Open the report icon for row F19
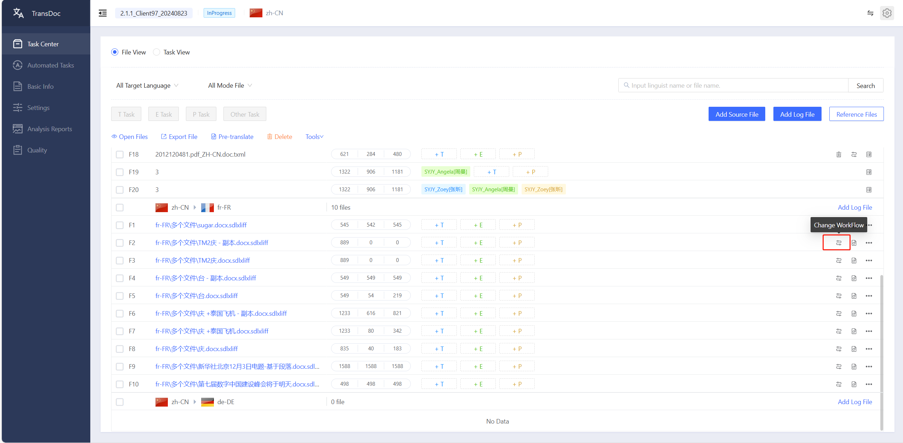The image size is (903, 443). point(869,172)
